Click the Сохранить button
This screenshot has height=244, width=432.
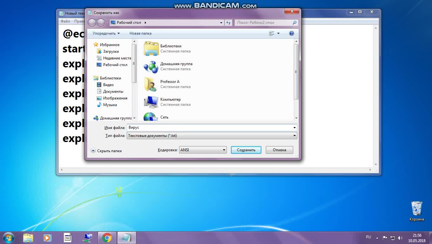point(246,150)
